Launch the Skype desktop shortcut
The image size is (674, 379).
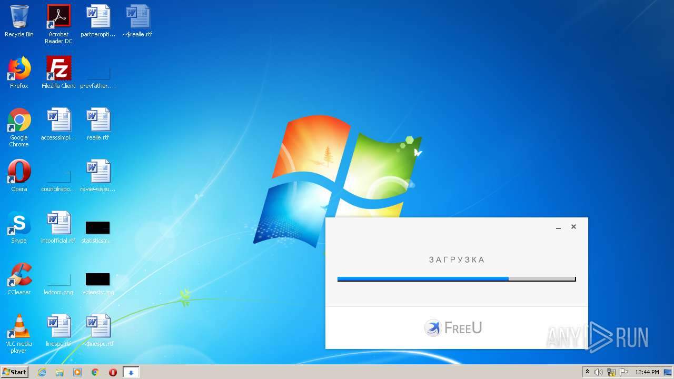tap(19, 227)
